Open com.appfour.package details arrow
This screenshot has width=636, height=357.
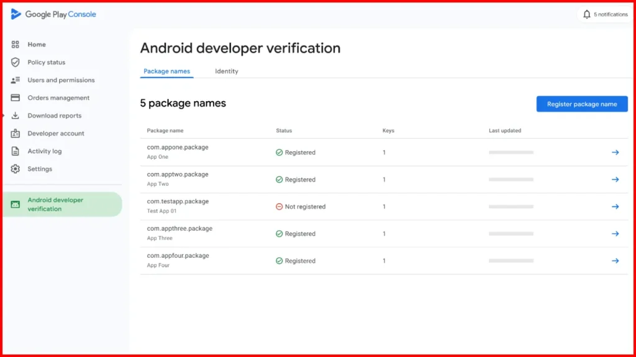point(616,261)
